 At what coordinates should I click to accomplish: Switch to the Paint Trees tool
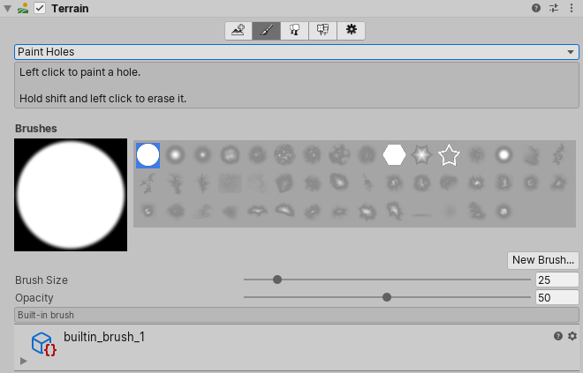[x=295, y=30]
